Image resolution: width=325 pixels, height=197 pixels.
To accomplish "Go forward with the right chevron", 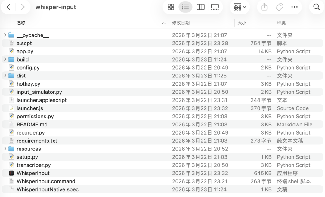I will tap(23, 7).
